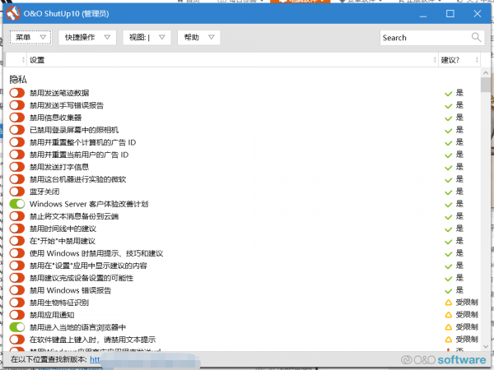Toggle 禁用在"设置"应用中显示建议的内容 switch
Screen dimensions: 494x370
point(17,266)
